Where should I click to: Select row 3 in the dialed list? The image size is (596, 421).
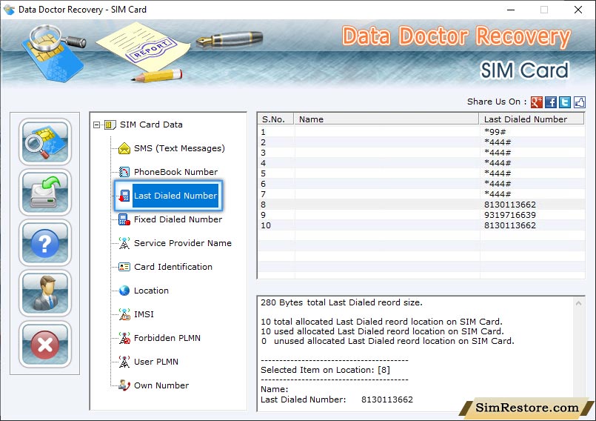pyautogui.click(x=421, y=153)
